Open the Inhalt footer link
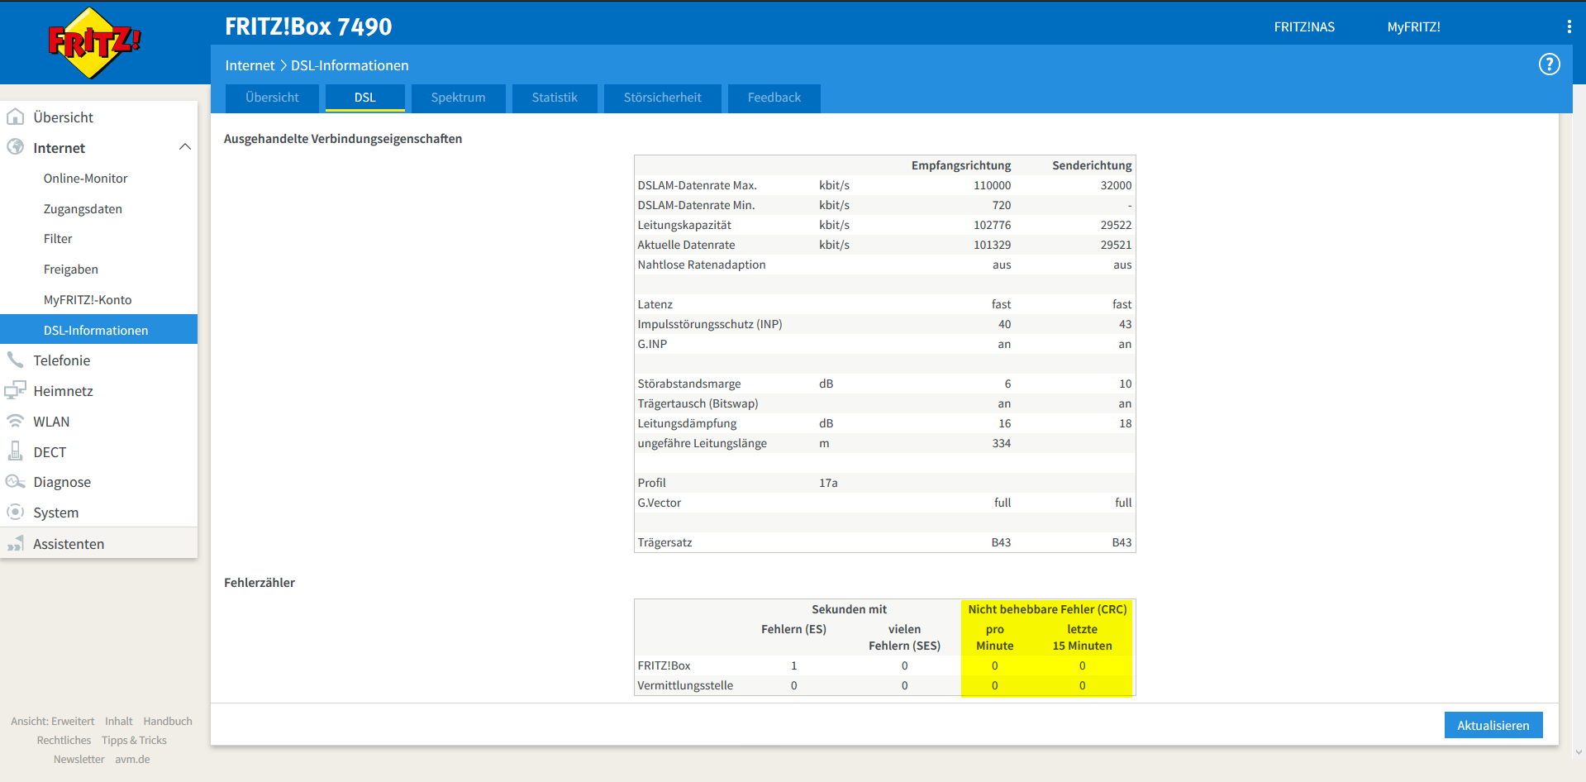The width and height of the screenshot is (1586, 782). (119, 722)
